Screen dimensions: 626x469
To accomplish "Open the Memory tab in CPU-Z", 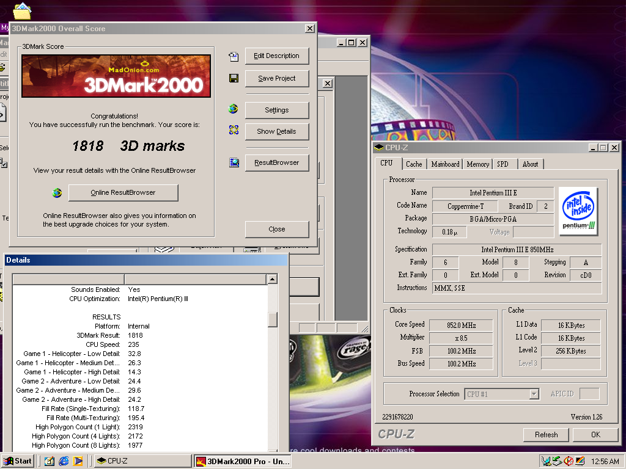I will 477,164.
